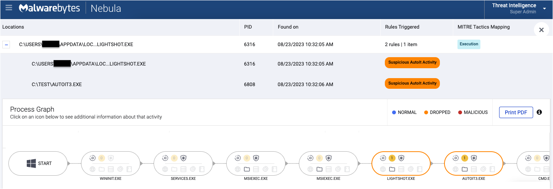
Task: Click the detection count badge in LIGHTSHOT.EXE node
Action: point(392,158)
